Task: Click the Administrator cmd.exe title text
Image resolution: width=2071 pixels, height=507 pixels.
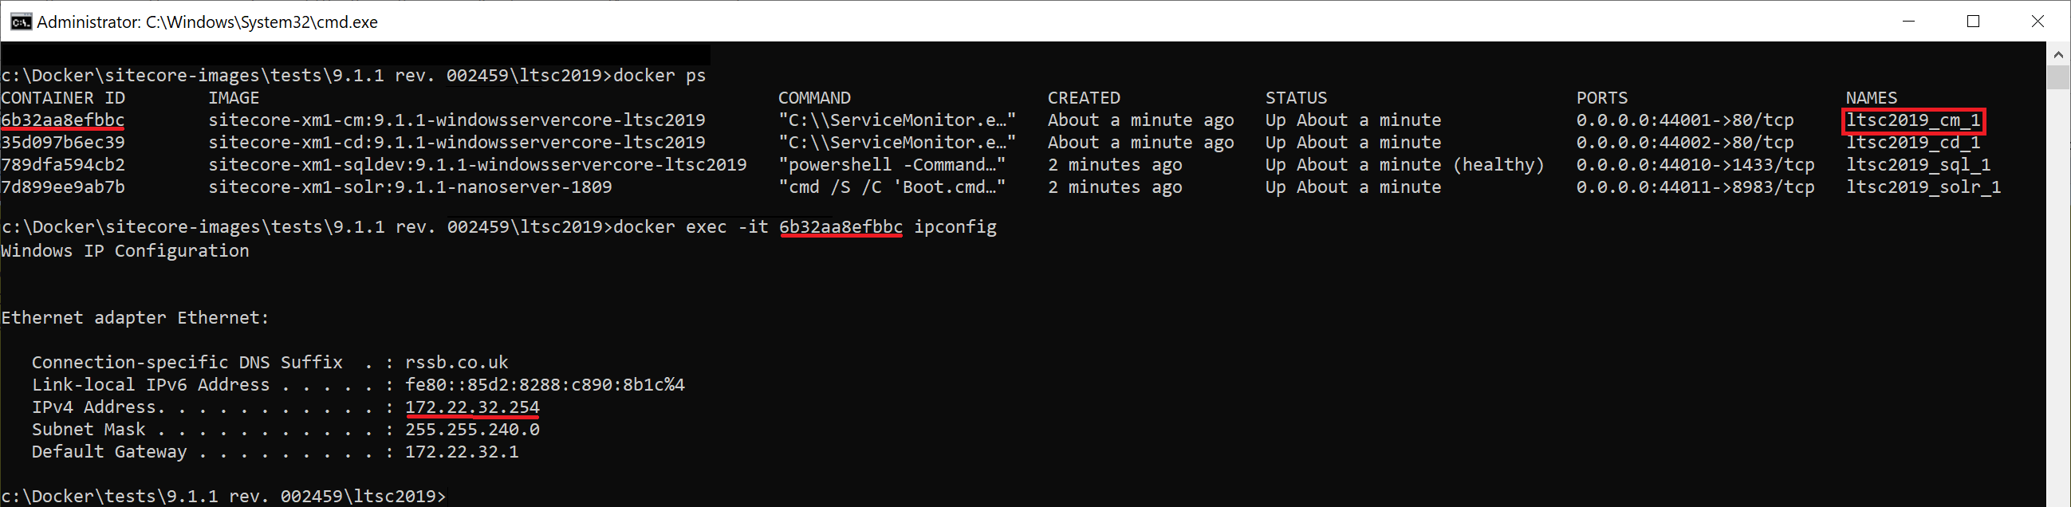Action: pyautogui.click(x=207, y=22)
